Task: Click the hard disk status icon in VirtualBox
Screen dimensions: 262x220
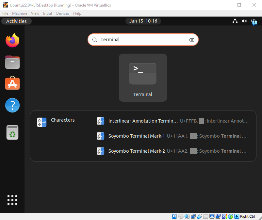Action: point(174,216)
